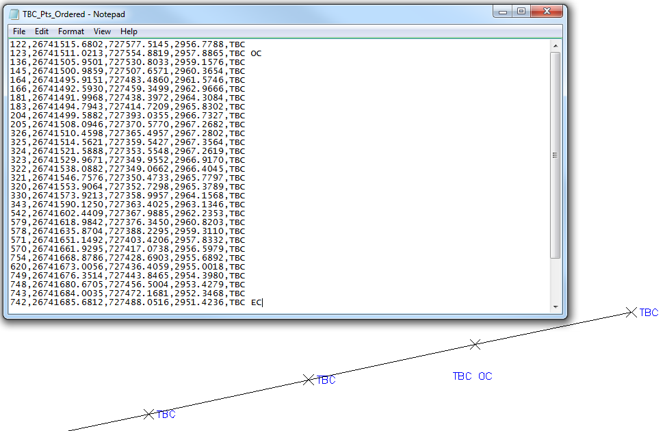This screenshot has width=665, height=431.
Task: Open the Format menu to check word wrap
Action: click(x=70, y=31)
